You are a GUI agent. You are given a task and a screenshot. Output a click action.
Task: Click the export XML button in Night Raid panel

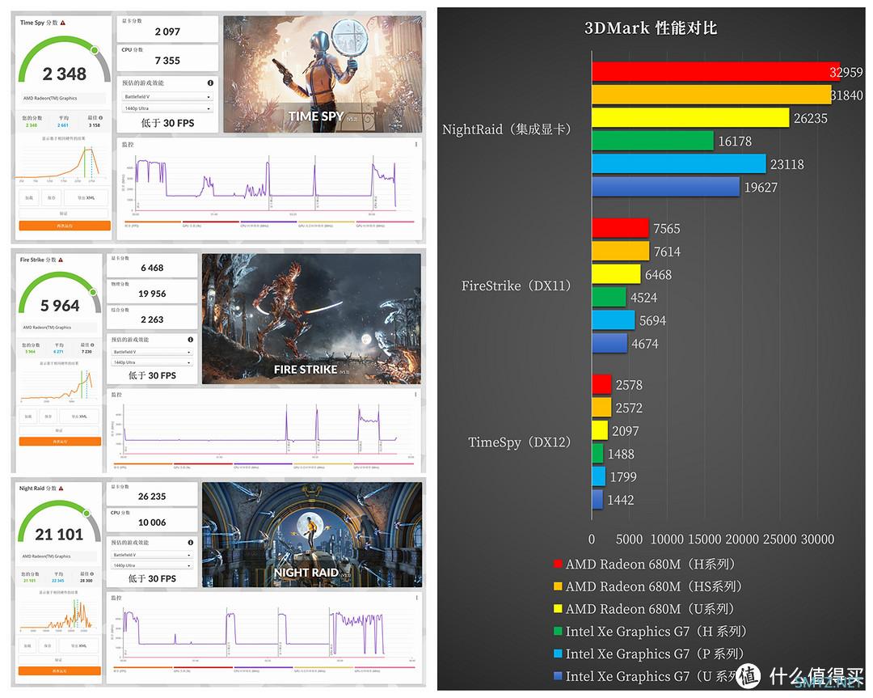(78, 645)
